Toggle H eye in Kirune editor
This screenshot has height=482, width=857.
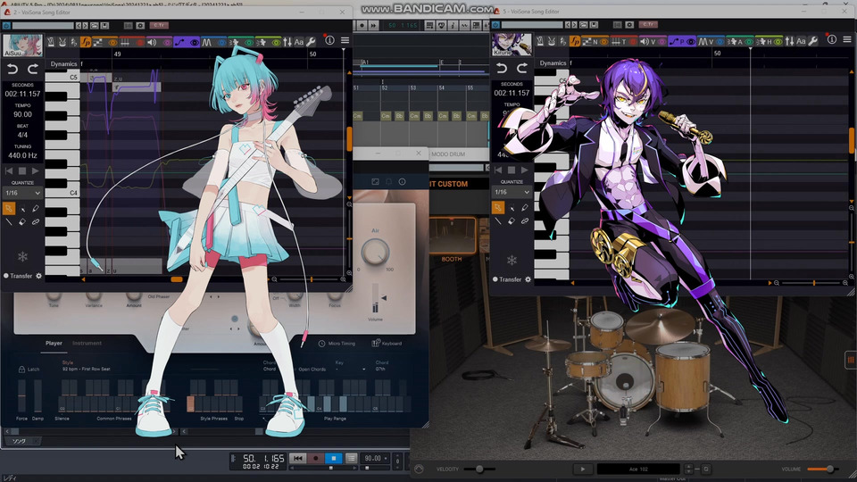(x=778, y=42)
